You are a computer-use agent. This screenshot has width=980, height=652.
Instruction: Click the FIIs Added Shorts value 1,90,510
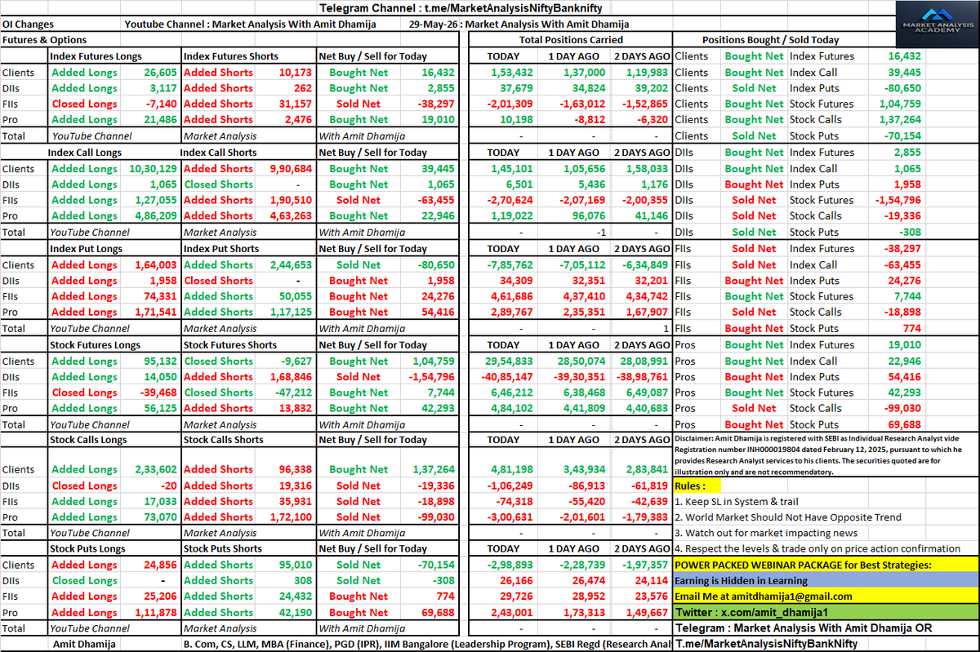(290, 200)
